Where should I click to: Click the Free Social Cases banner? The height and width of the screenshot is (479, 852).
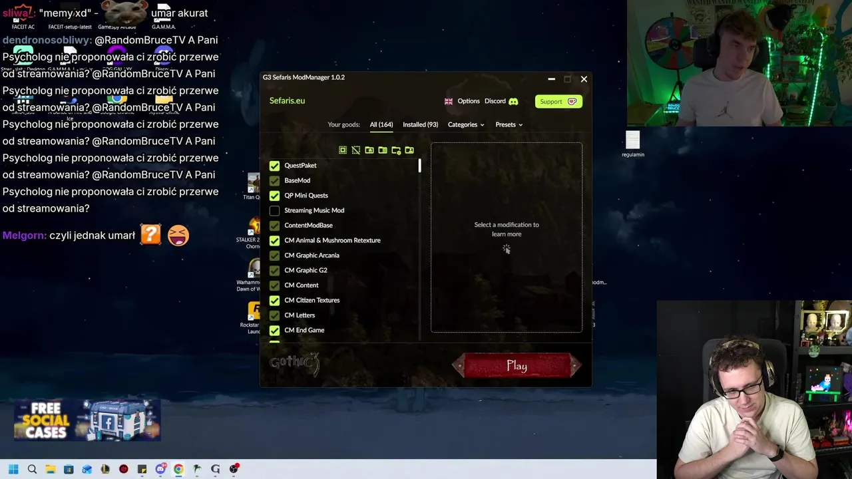[87, 420]
